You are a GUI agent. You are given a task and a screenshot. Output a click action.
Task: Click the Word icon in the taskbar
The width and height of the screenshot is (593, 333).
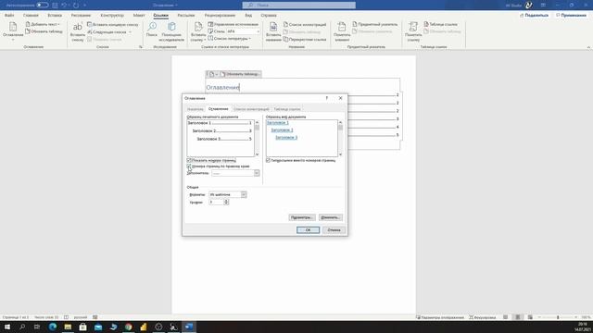click(x=189, y=327)
